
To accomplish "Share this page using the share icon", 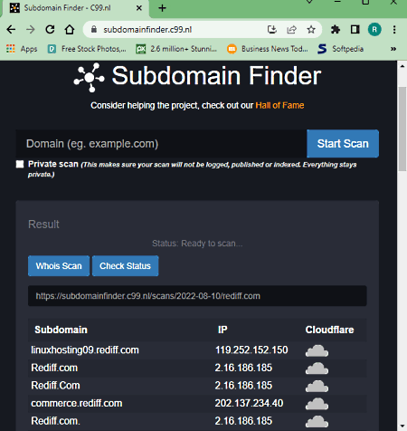I will 291,30.
